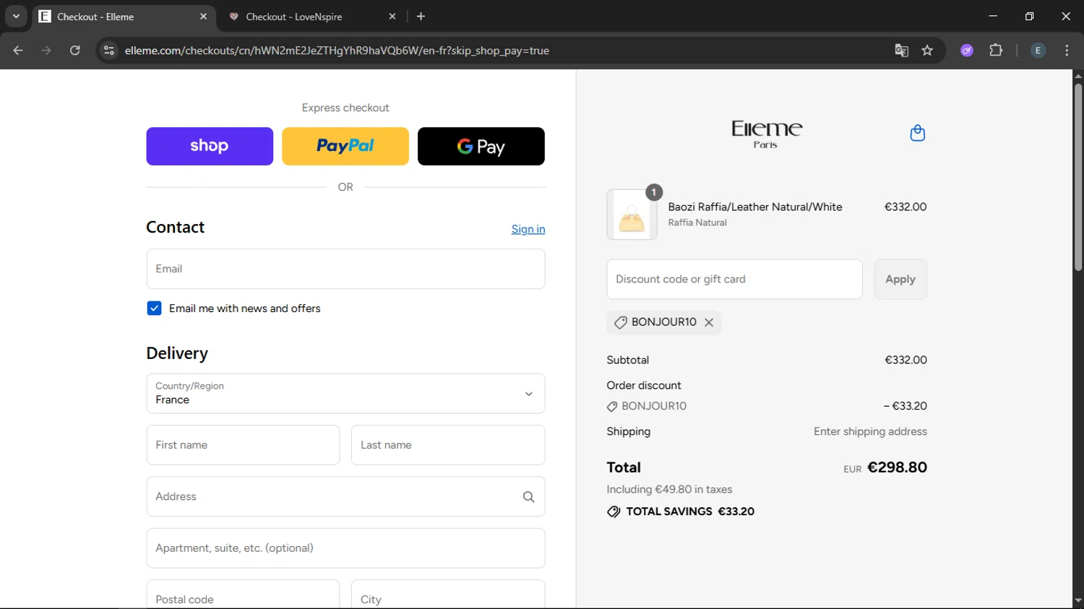Click the Express checkout heading
Image resolution: width=1084 pixels, height=609 pixels.
coord(345,108)
